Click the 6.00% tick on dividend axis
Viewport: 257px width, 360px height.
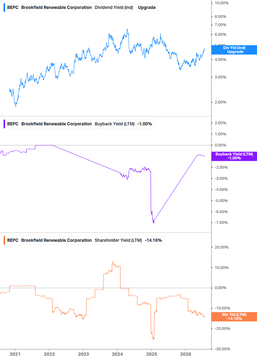pyautogui.click(x=220, y=34)
